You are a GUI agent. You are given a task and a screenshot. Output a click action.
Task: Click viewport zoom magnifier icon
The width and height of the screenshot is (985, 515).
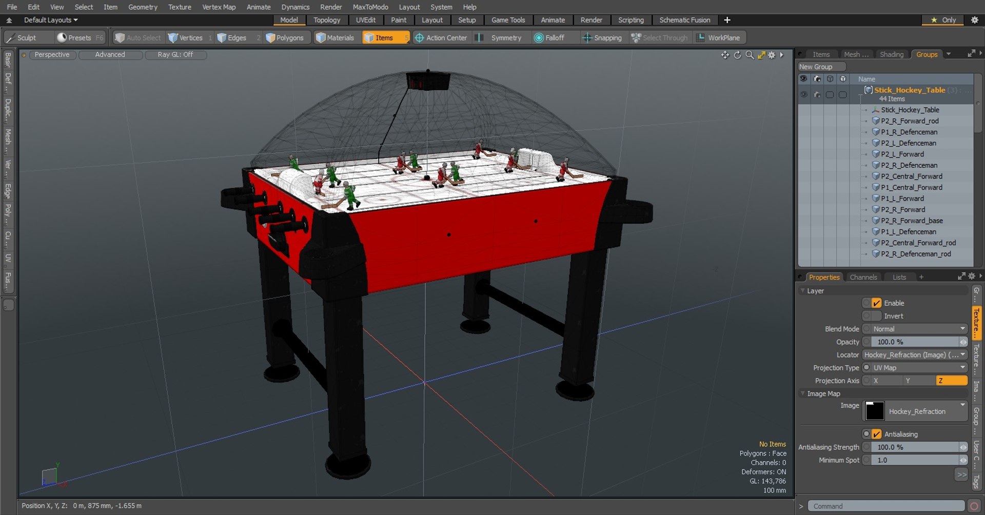click(750, 55)
